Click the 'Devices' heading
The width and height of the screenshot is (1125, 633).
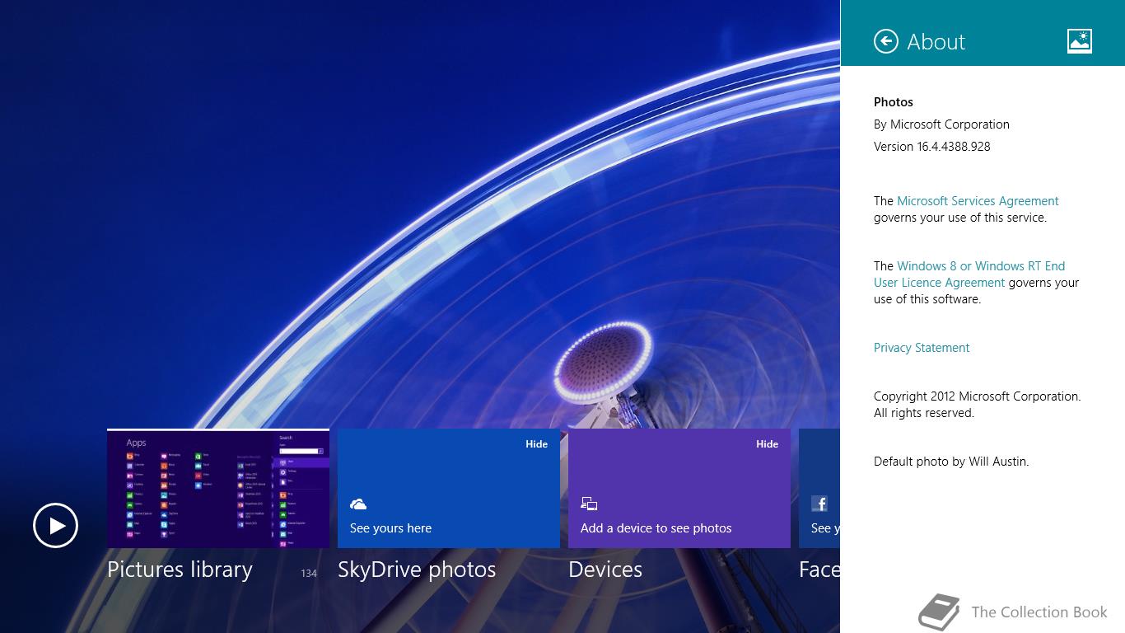pyautogui.click(x=605, y=570)
